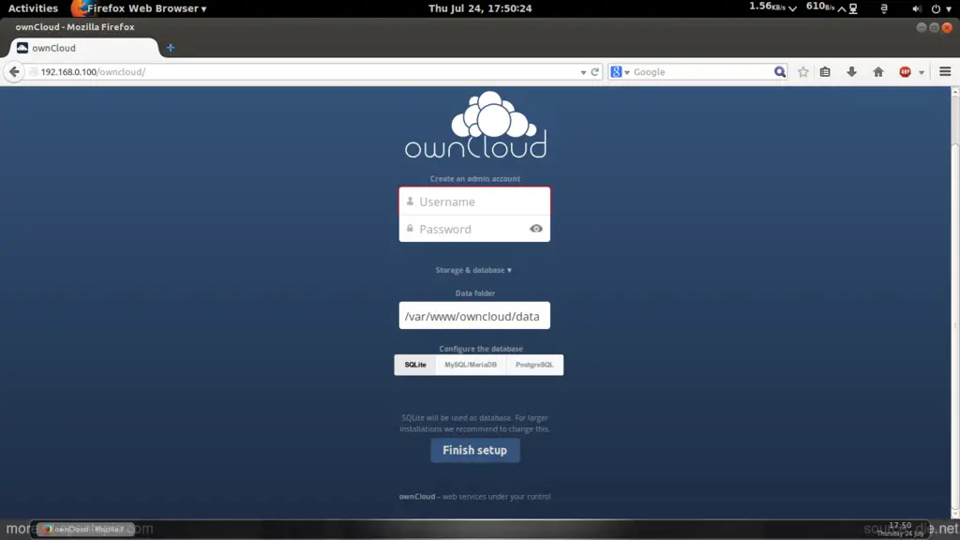The width and height of the screenshot is (960, 540).
Task: Bookmark this page with the star icon
Action: pos(802,71)
